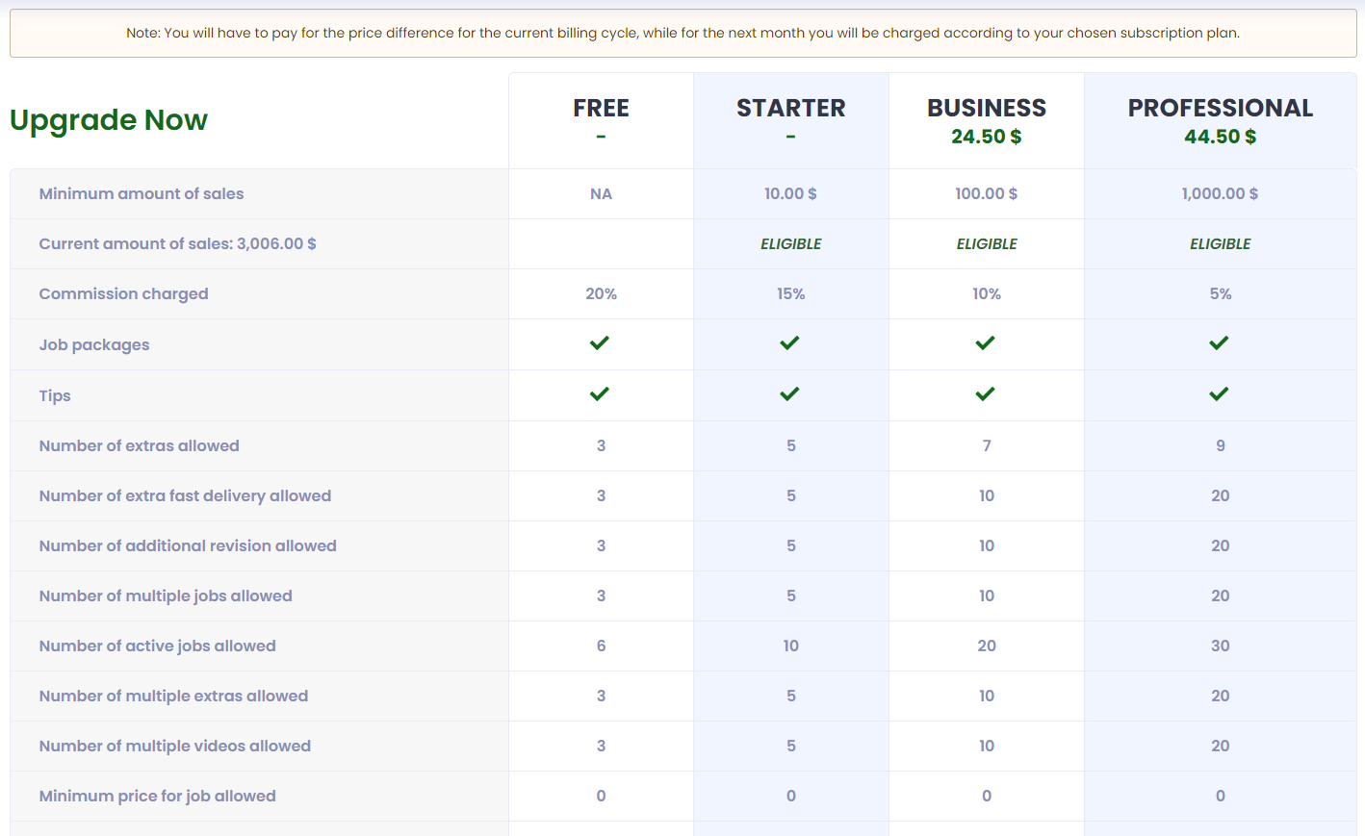Click Number of additional revision allowed label

click(x=188, y=546)
